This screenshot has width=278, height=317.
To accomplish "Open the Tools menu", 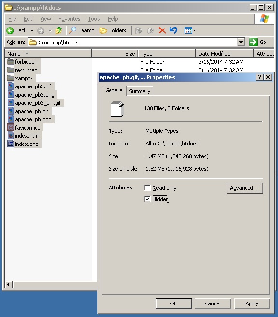I will click(94, 19).
